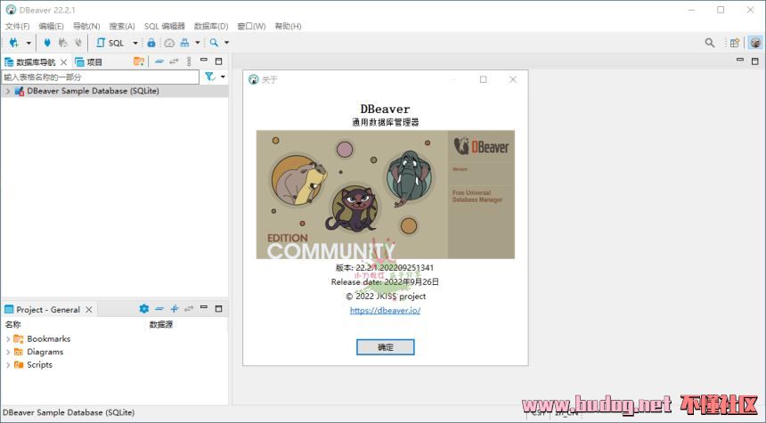The width and height of the screenshot is (766, 423).
Task: Open the SQL button dropdown arrow
Action: coord(135,43)
